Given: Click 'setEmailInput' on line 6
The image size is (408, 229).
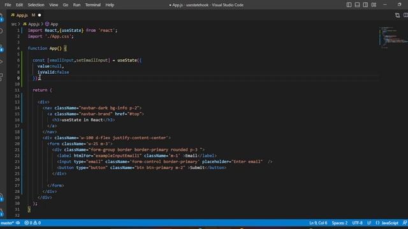Looking at the screenshot, I should [92, 60].
